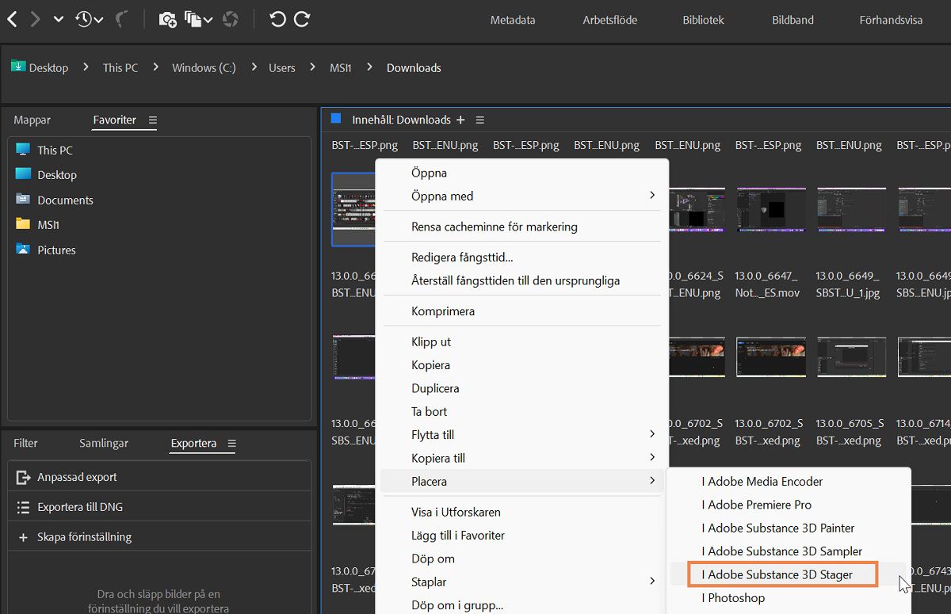Screen dimensions: 951x614
Task: Click the boomerang return-to-application icon
Action: pyautogui.click(x=122, y=19)
